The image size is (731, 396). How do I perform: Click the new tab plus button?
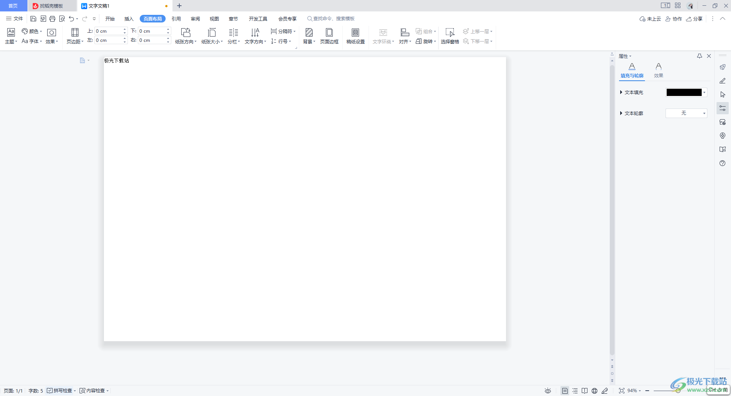pos(179,6)
